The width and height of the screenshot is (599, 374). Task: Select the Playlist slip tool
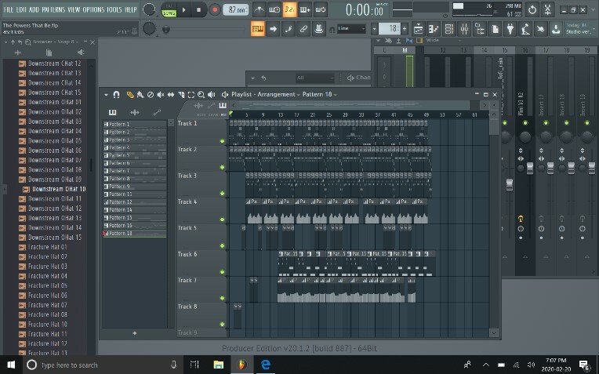(x=171, y=94)
